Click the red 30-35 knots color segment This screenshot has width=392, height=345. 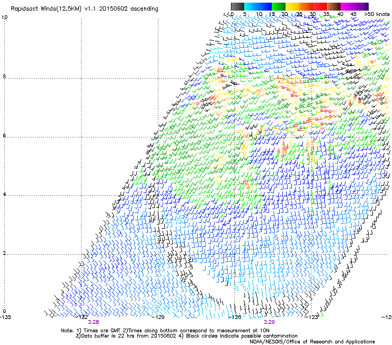pyautogui.click(x=320, y=6)
